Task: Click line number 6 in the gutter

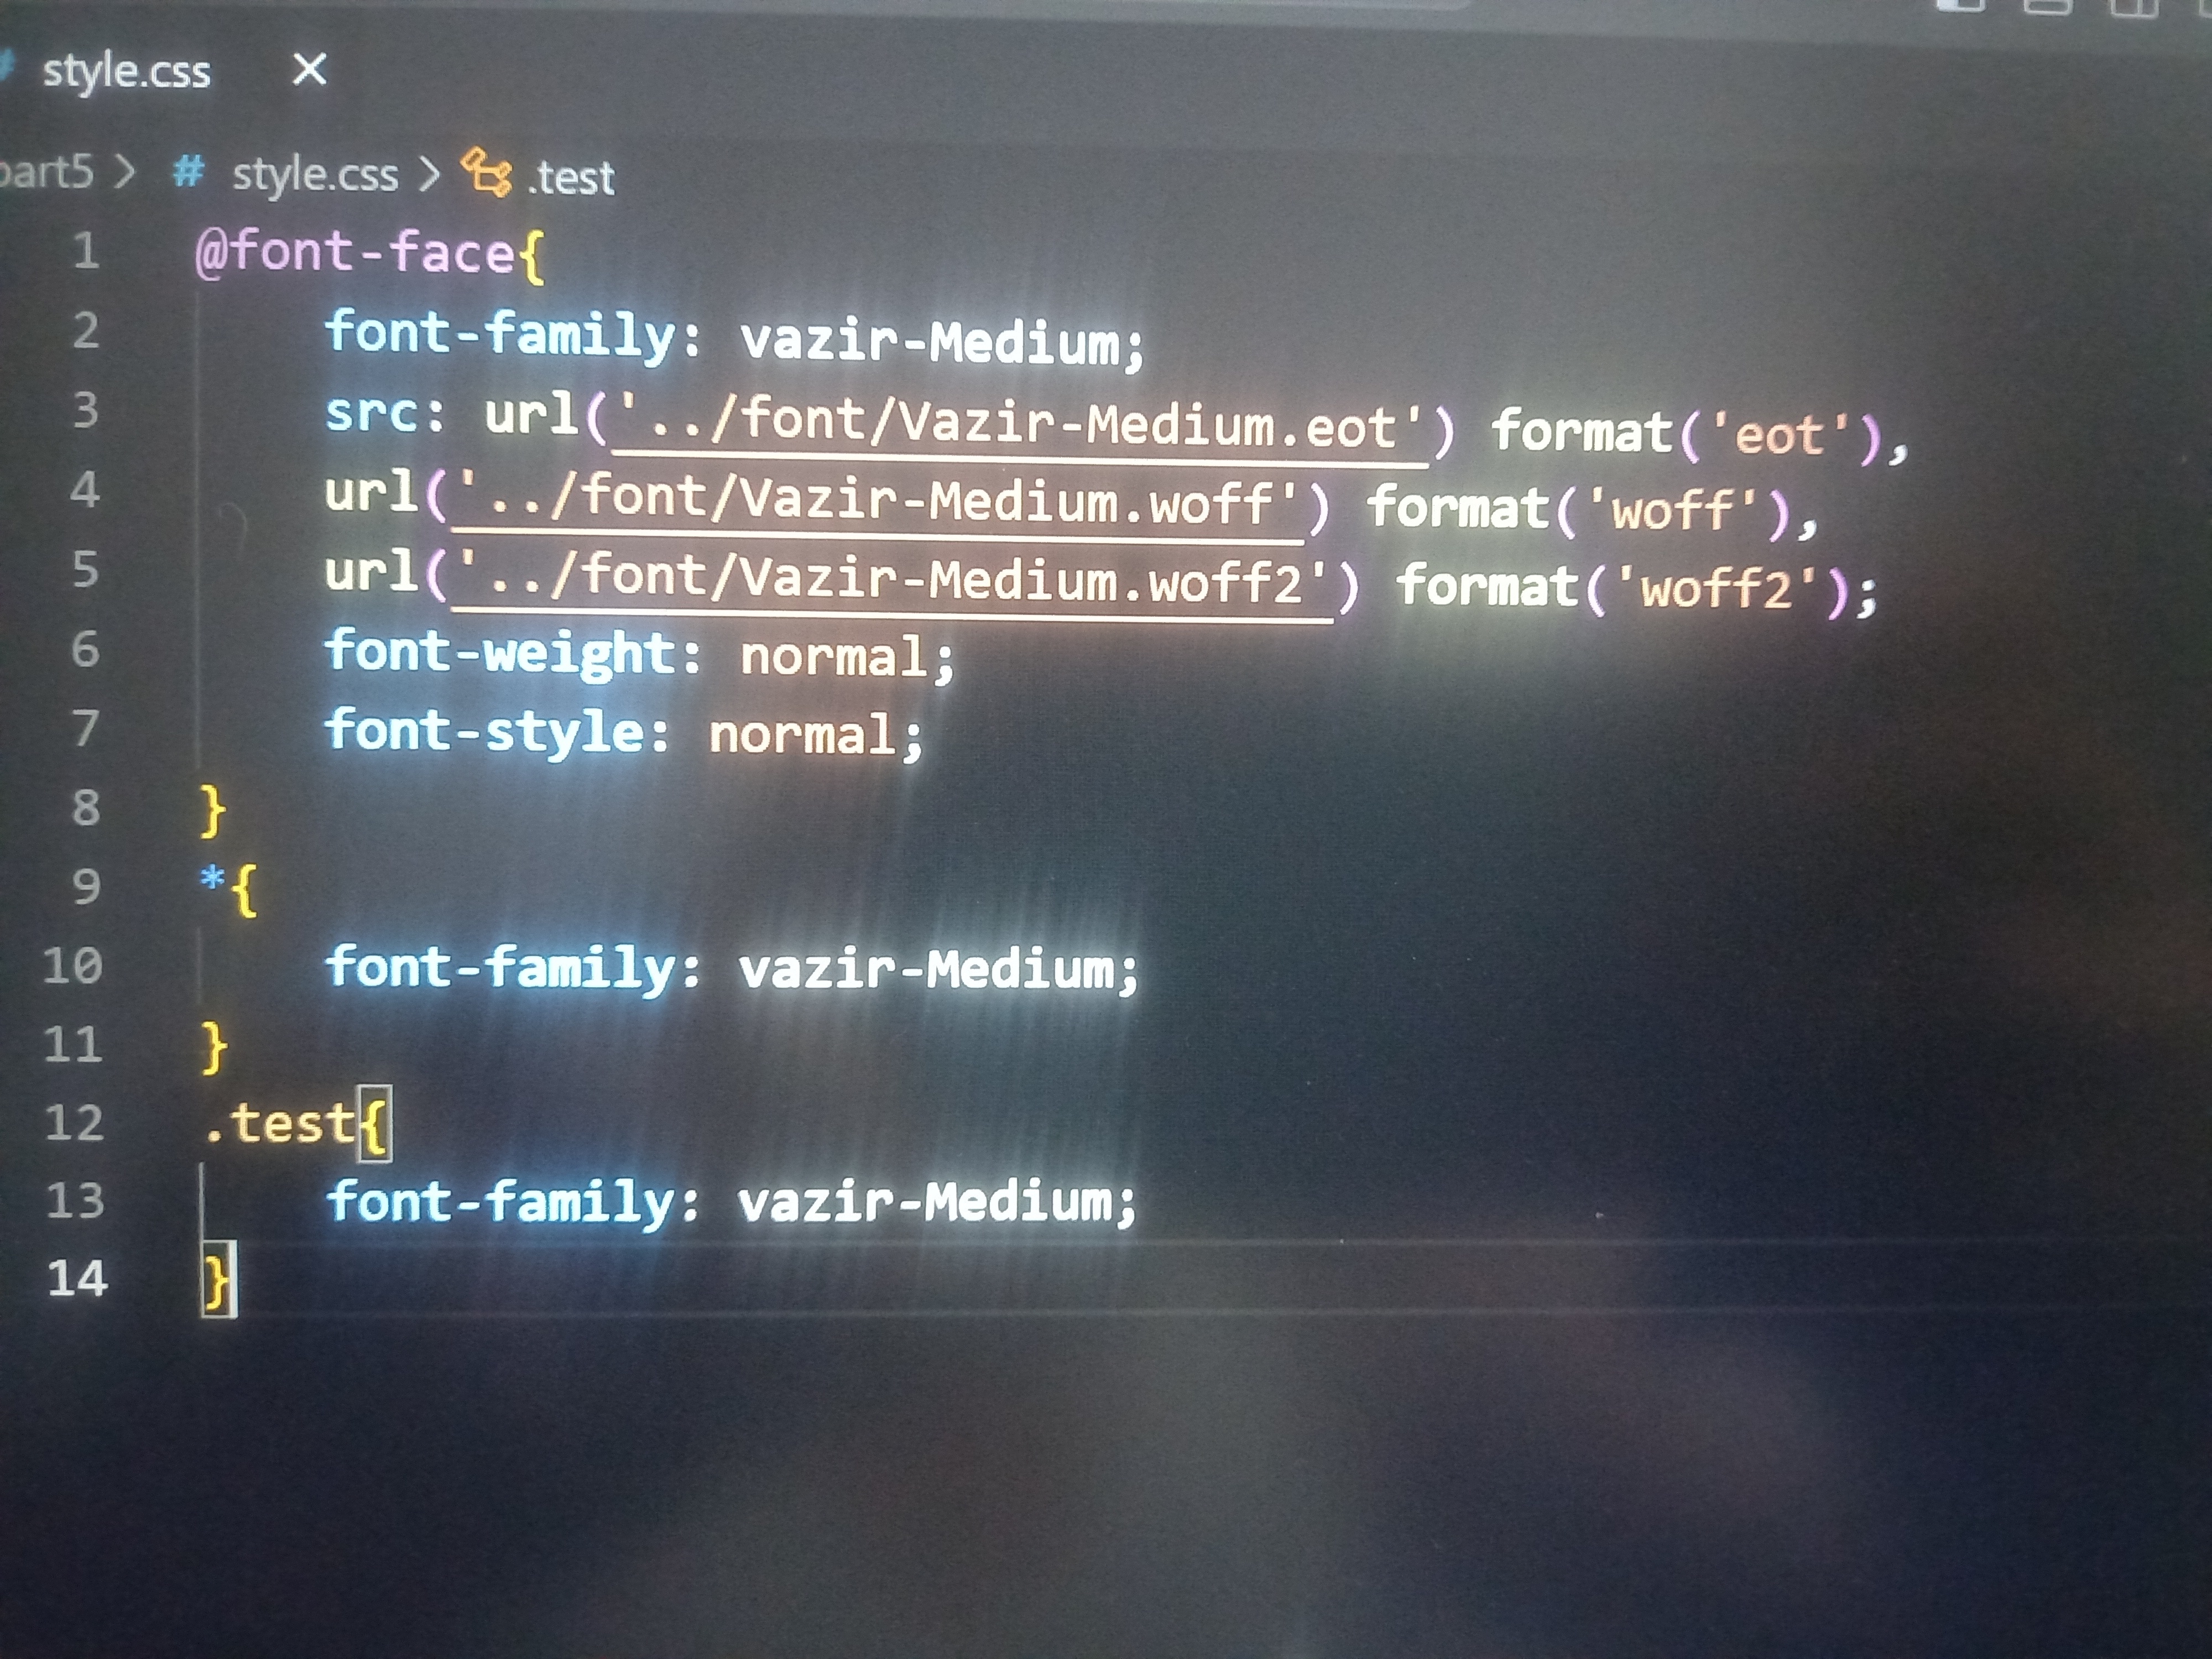Action: tap(85, 649)
